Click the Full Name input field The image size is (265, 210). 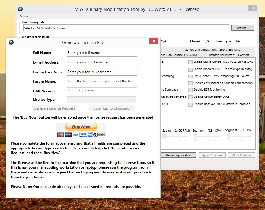coord(102,53)
